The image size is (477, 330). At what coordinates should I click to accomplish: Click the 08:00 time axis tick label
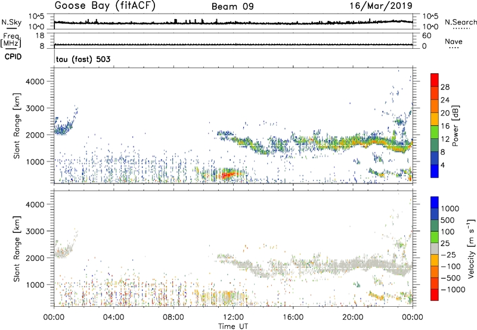point(174,317)
